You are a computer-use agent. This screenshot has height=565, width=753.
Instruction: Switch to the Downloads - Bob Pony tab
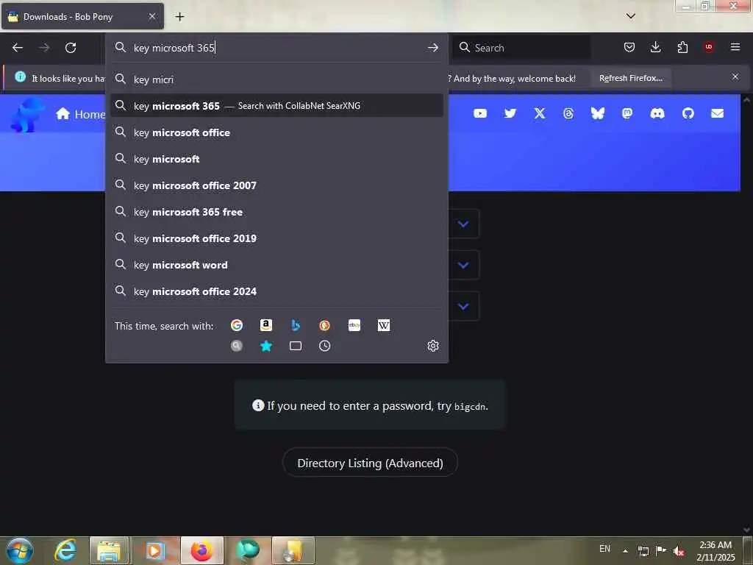coord(82,16)
